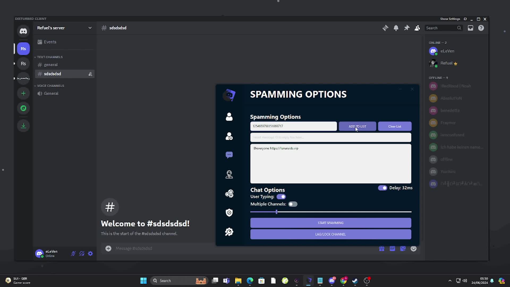
Task: Toggle the Delay switch
Action: point(382,188)
